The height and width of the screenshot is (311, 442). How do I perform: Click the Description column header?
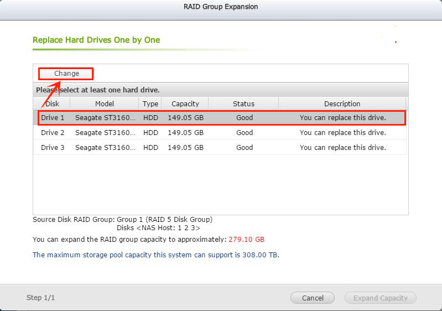click(342, 103)
